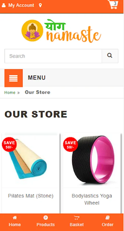Open the My Account link
This screenshot has width=124, height=231.
21,5
